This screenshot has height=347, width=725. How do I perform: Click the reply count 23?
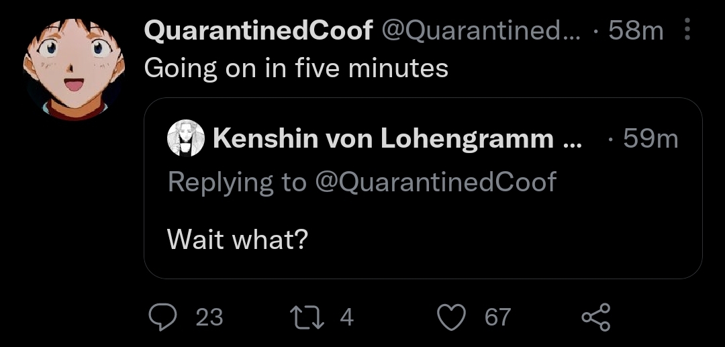tap(209, 318)
